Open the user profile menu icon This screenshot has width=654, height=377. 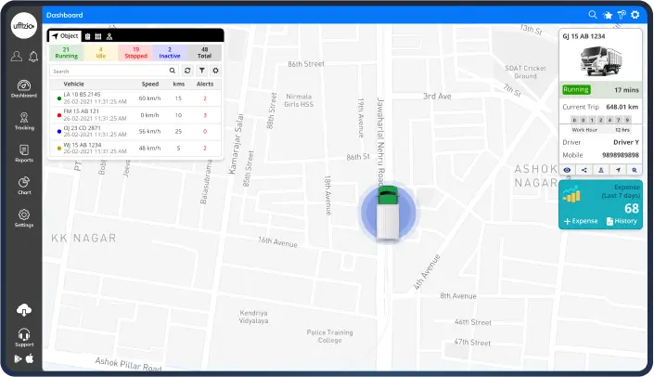[16, 57]
